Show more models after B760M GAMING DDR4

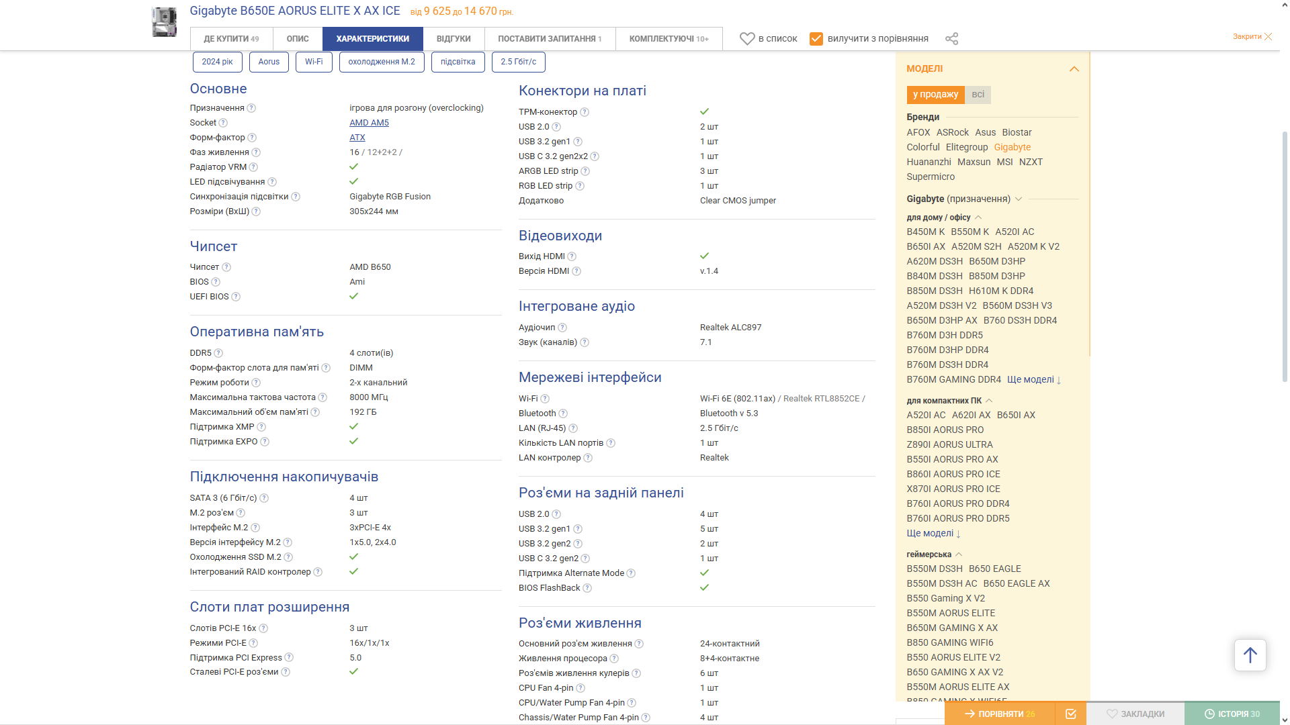[x=1034, y=380]
